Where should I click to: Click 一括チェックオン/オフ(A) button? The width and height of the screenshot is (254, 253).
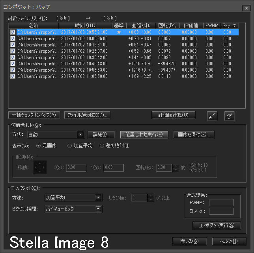click(34, 115)
